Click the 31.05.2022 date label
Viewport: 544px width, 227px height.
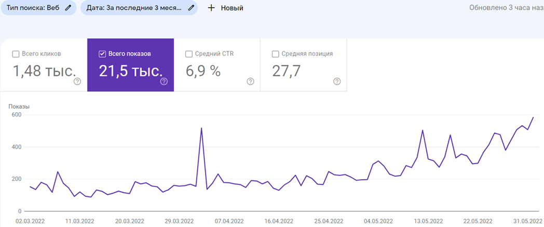point(527,221)
